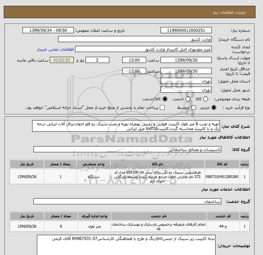Click the کد کالا column header

point(222,164)
